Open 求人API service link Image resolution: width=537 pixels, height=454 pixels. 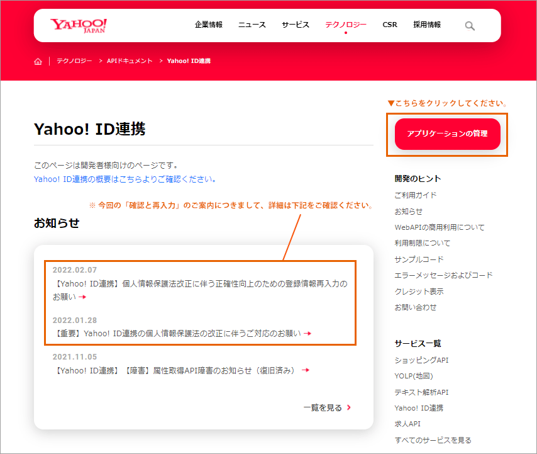click(407, 424)
